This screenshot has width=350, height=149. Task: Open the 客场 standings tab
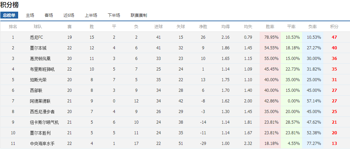click(49, 15)
